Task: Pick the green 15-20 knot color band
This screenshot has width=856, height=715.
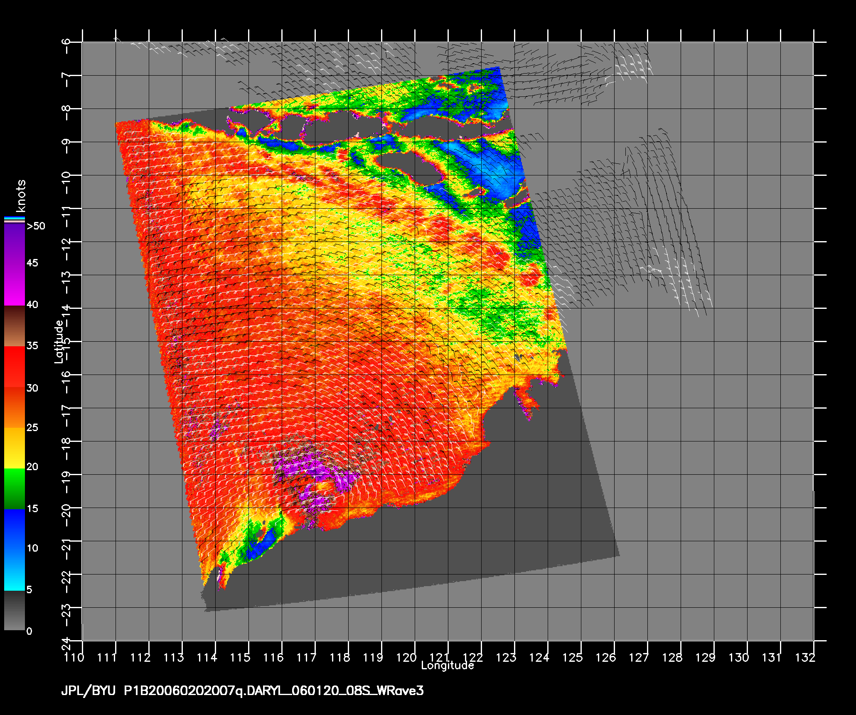Action: 15,489
